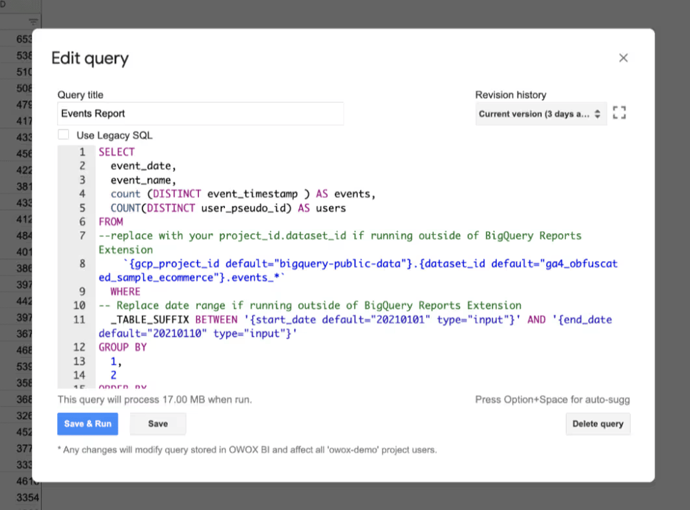This screenshot has height=510, width=690.
Task: Click the 'Press Option+Space for auto-sugg' hint
Action: click(x=552, y=400)
